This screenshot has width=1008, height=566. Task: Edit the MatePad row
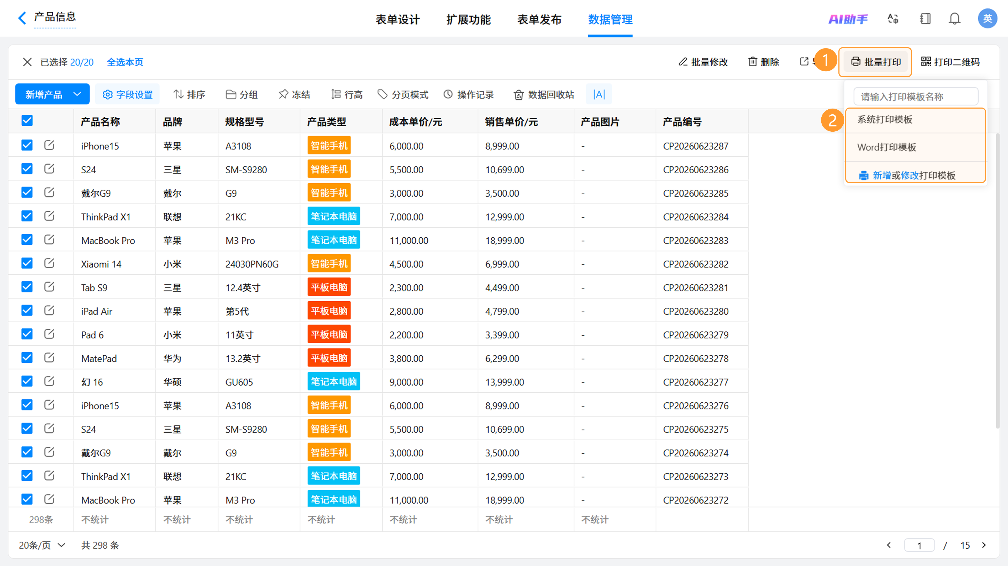(x=49, y=358)
